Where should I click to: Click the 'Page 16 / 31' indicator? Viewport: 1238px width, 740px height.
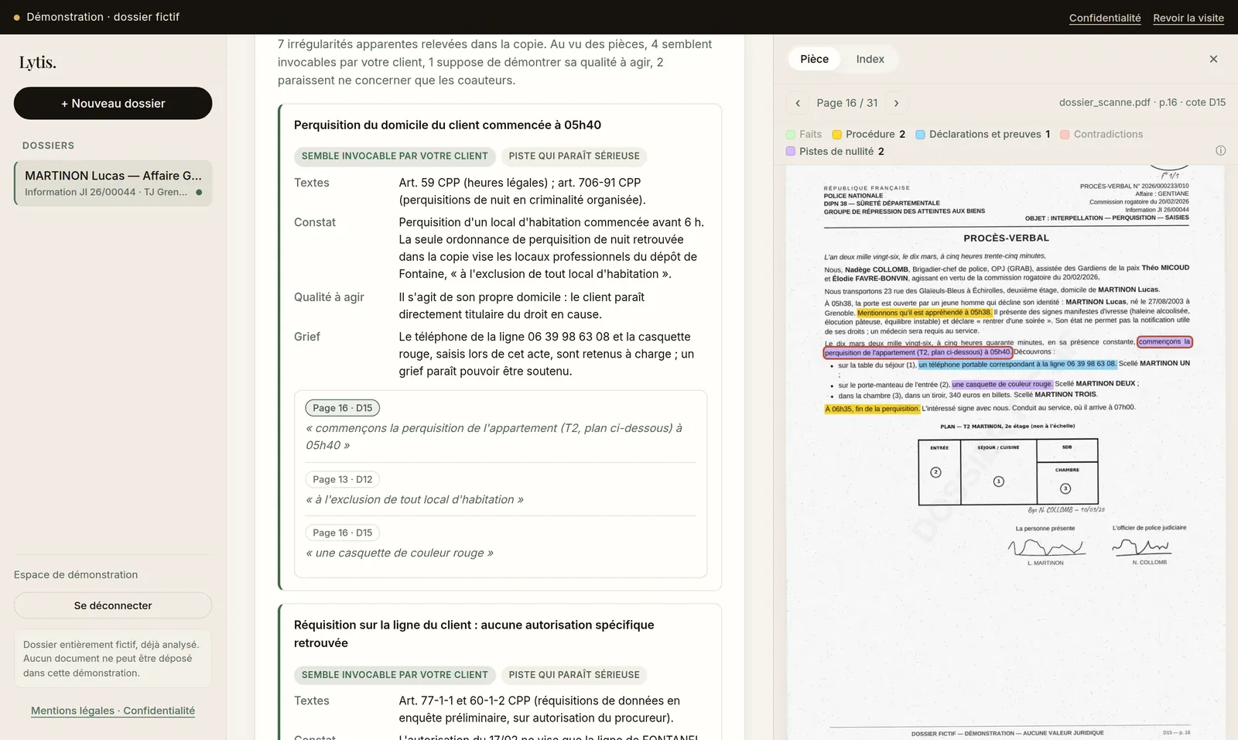847,103
